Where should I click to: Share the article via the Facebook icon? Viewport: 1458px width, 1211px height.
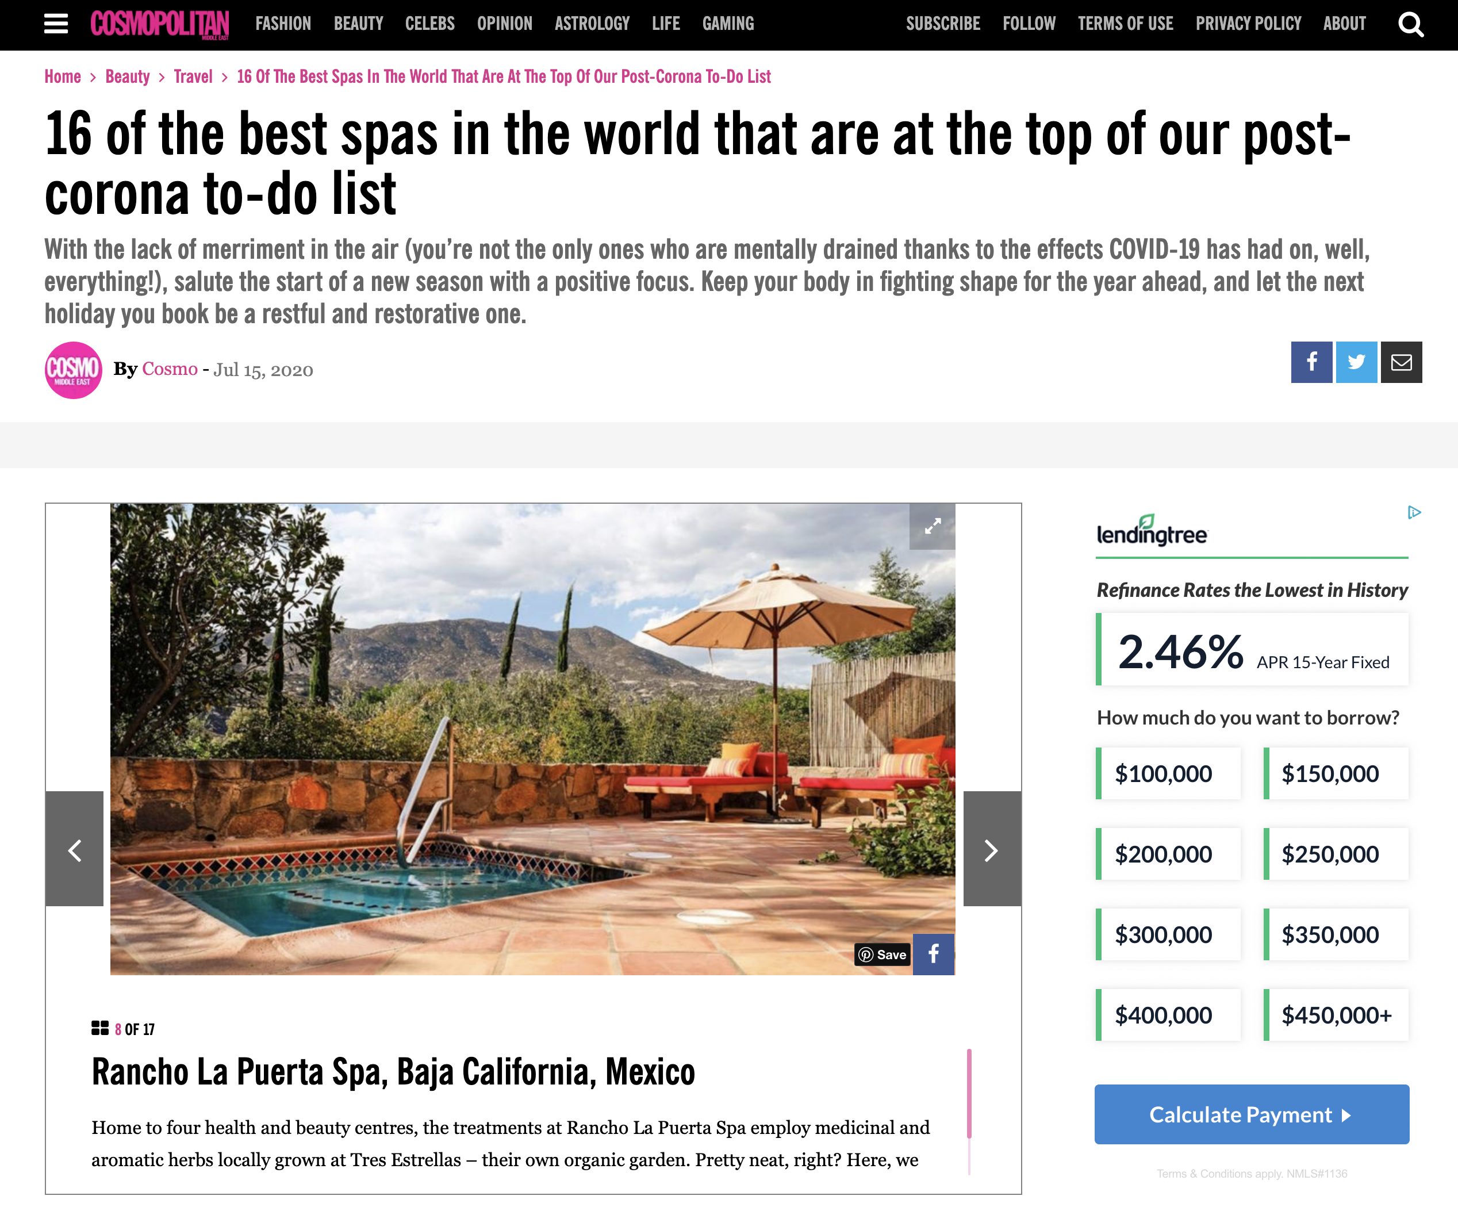coord(1311,362)
